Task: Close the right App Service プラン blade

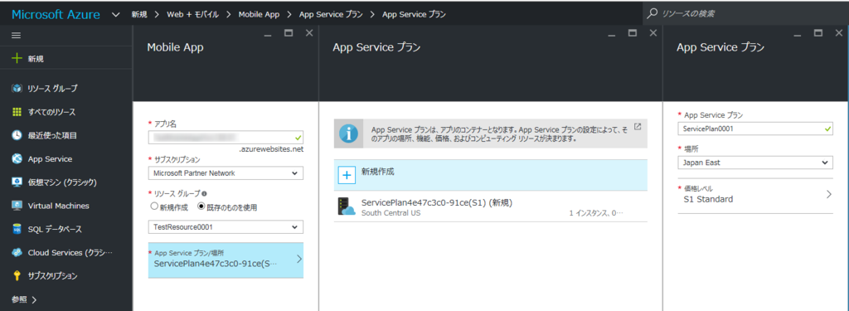Action: (839, 33)
